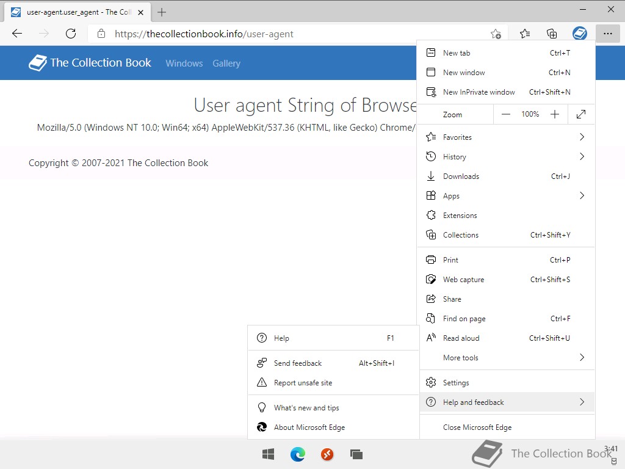
Task: Expand Help and feedback submenu
Action: pyautogui.click(x=506, y=402)
